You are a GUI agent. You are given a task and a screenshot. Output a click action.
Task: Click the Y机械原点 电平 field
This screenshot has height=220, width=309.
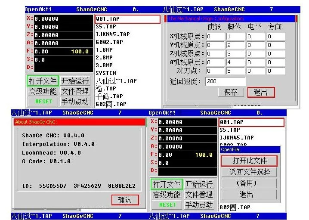click(256, 45)
